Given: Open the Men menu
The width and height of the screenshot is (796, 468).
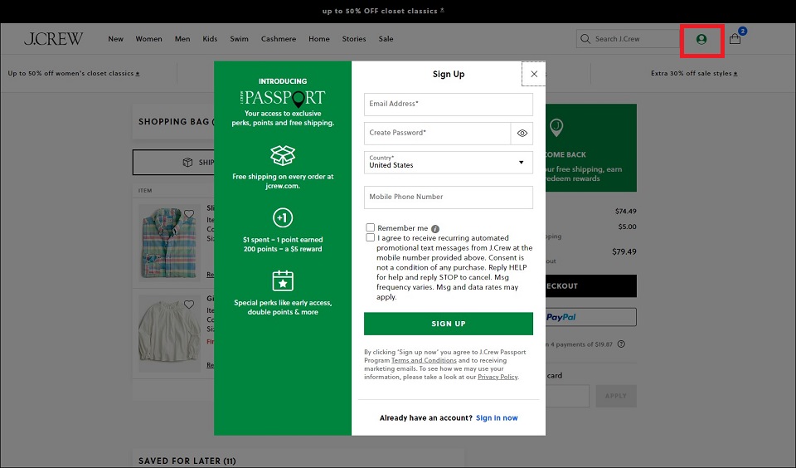Looking at the screenshot, I should click(x=182, y=39).
